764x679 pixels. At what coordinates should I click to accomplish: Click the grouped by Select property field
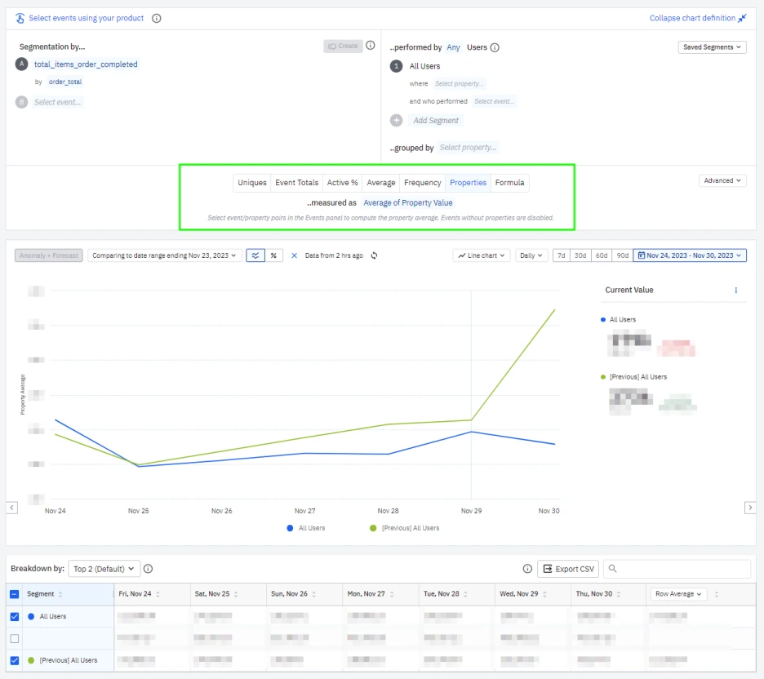468,148
